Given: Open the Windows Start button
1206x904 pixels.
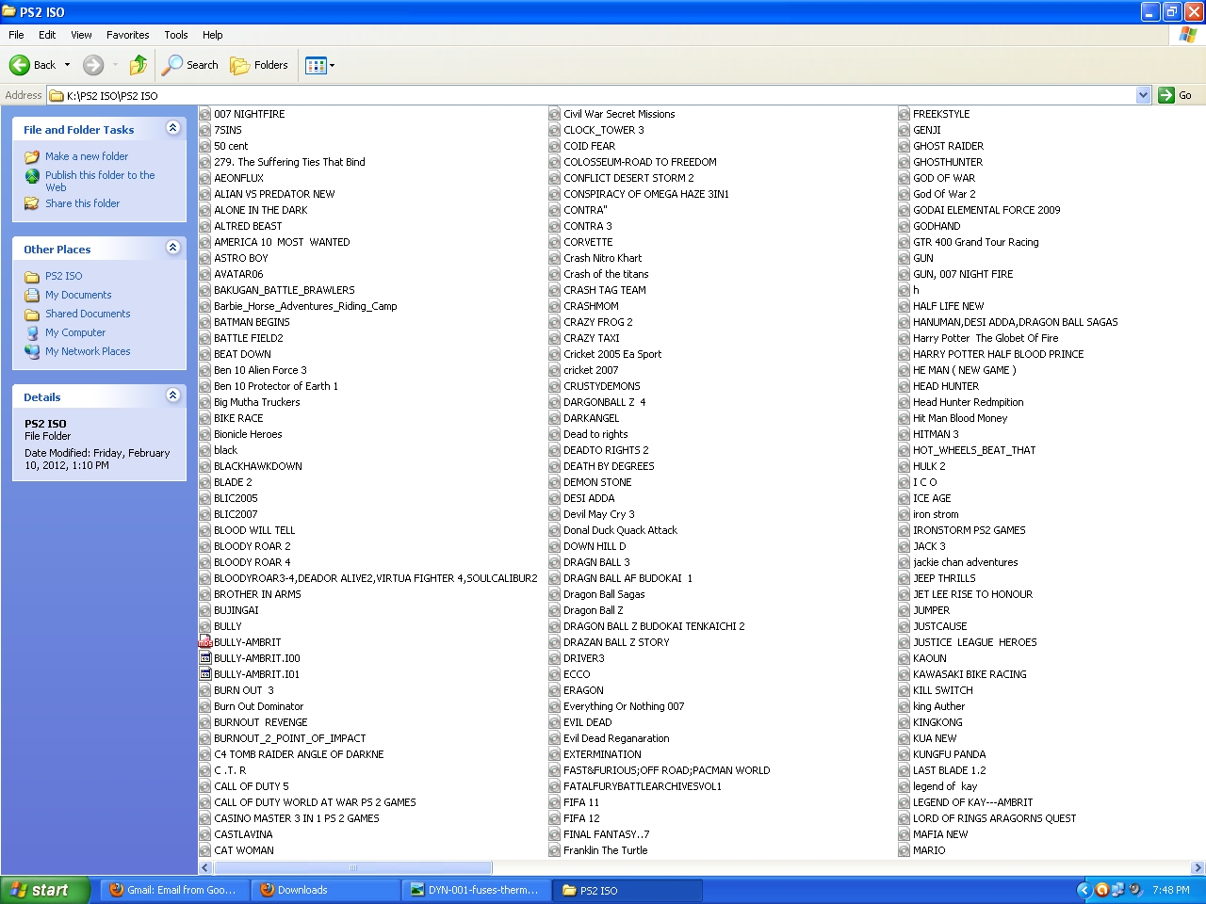Looking at the screenshot, I should coord(45,890).
